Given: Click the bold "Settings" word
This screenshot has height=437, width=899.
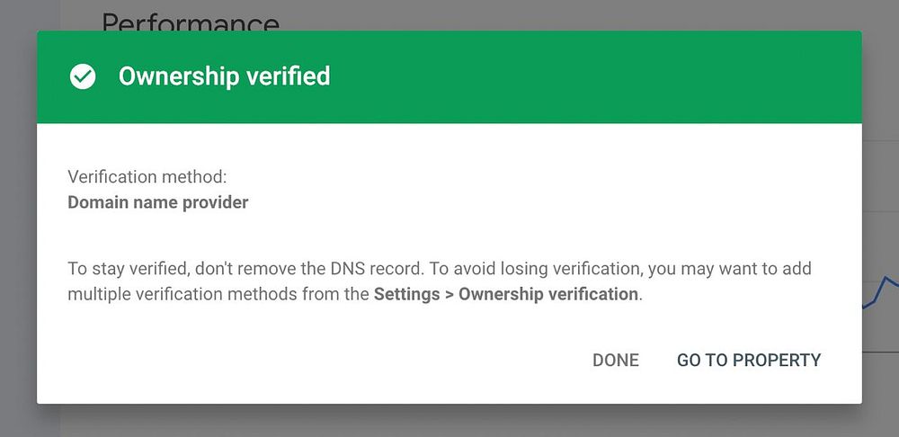Looking at the screenshot, I should click(x=404, y=294).
